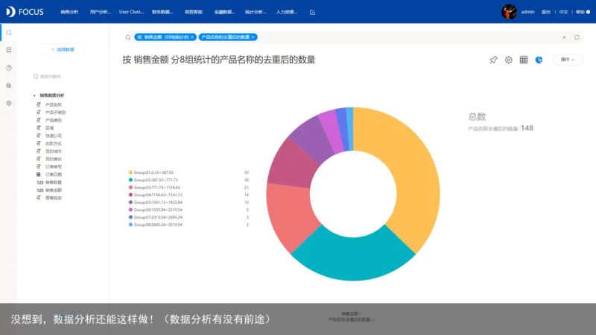Click the 退出 logout link
Screen dimensions: 596x335
546,12
